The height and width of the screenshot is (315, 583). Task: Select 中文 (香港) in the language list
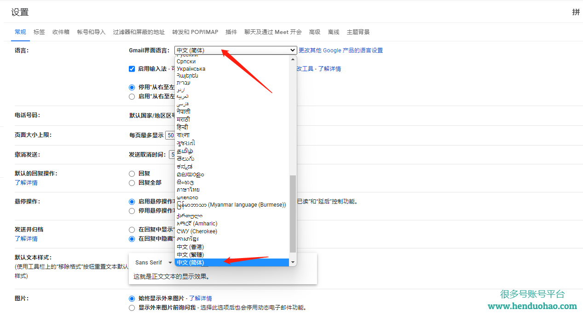(x=190, y=247)
